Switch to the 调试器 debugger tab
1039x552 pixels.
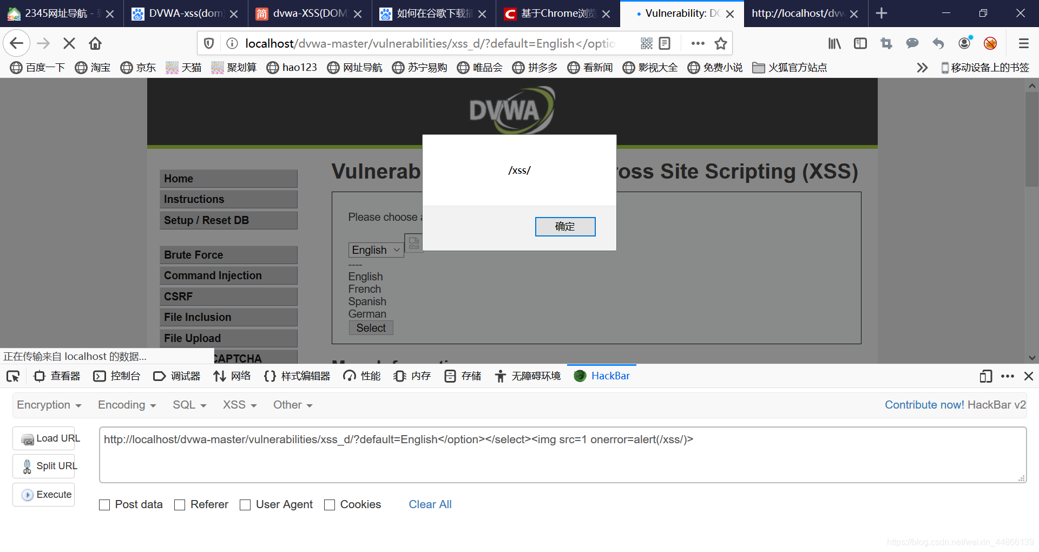[177, 376]
